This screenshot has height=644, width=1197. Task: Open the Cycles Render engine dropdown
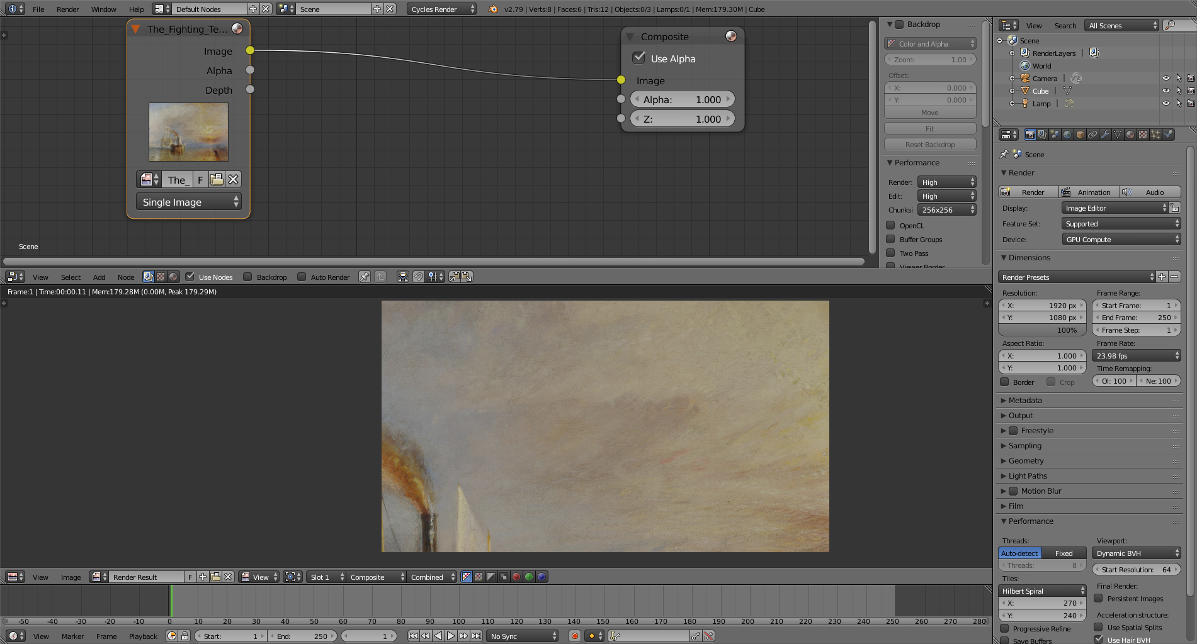(441, 9)
